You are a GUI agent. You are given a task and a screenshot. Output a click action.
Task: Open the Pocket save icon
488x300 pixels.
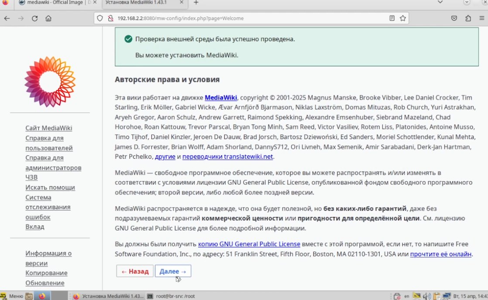tap(454, 18)
